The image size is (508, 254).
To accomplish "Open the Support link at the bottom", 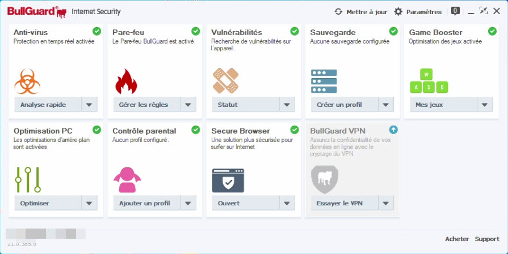I will coord(487,239).
